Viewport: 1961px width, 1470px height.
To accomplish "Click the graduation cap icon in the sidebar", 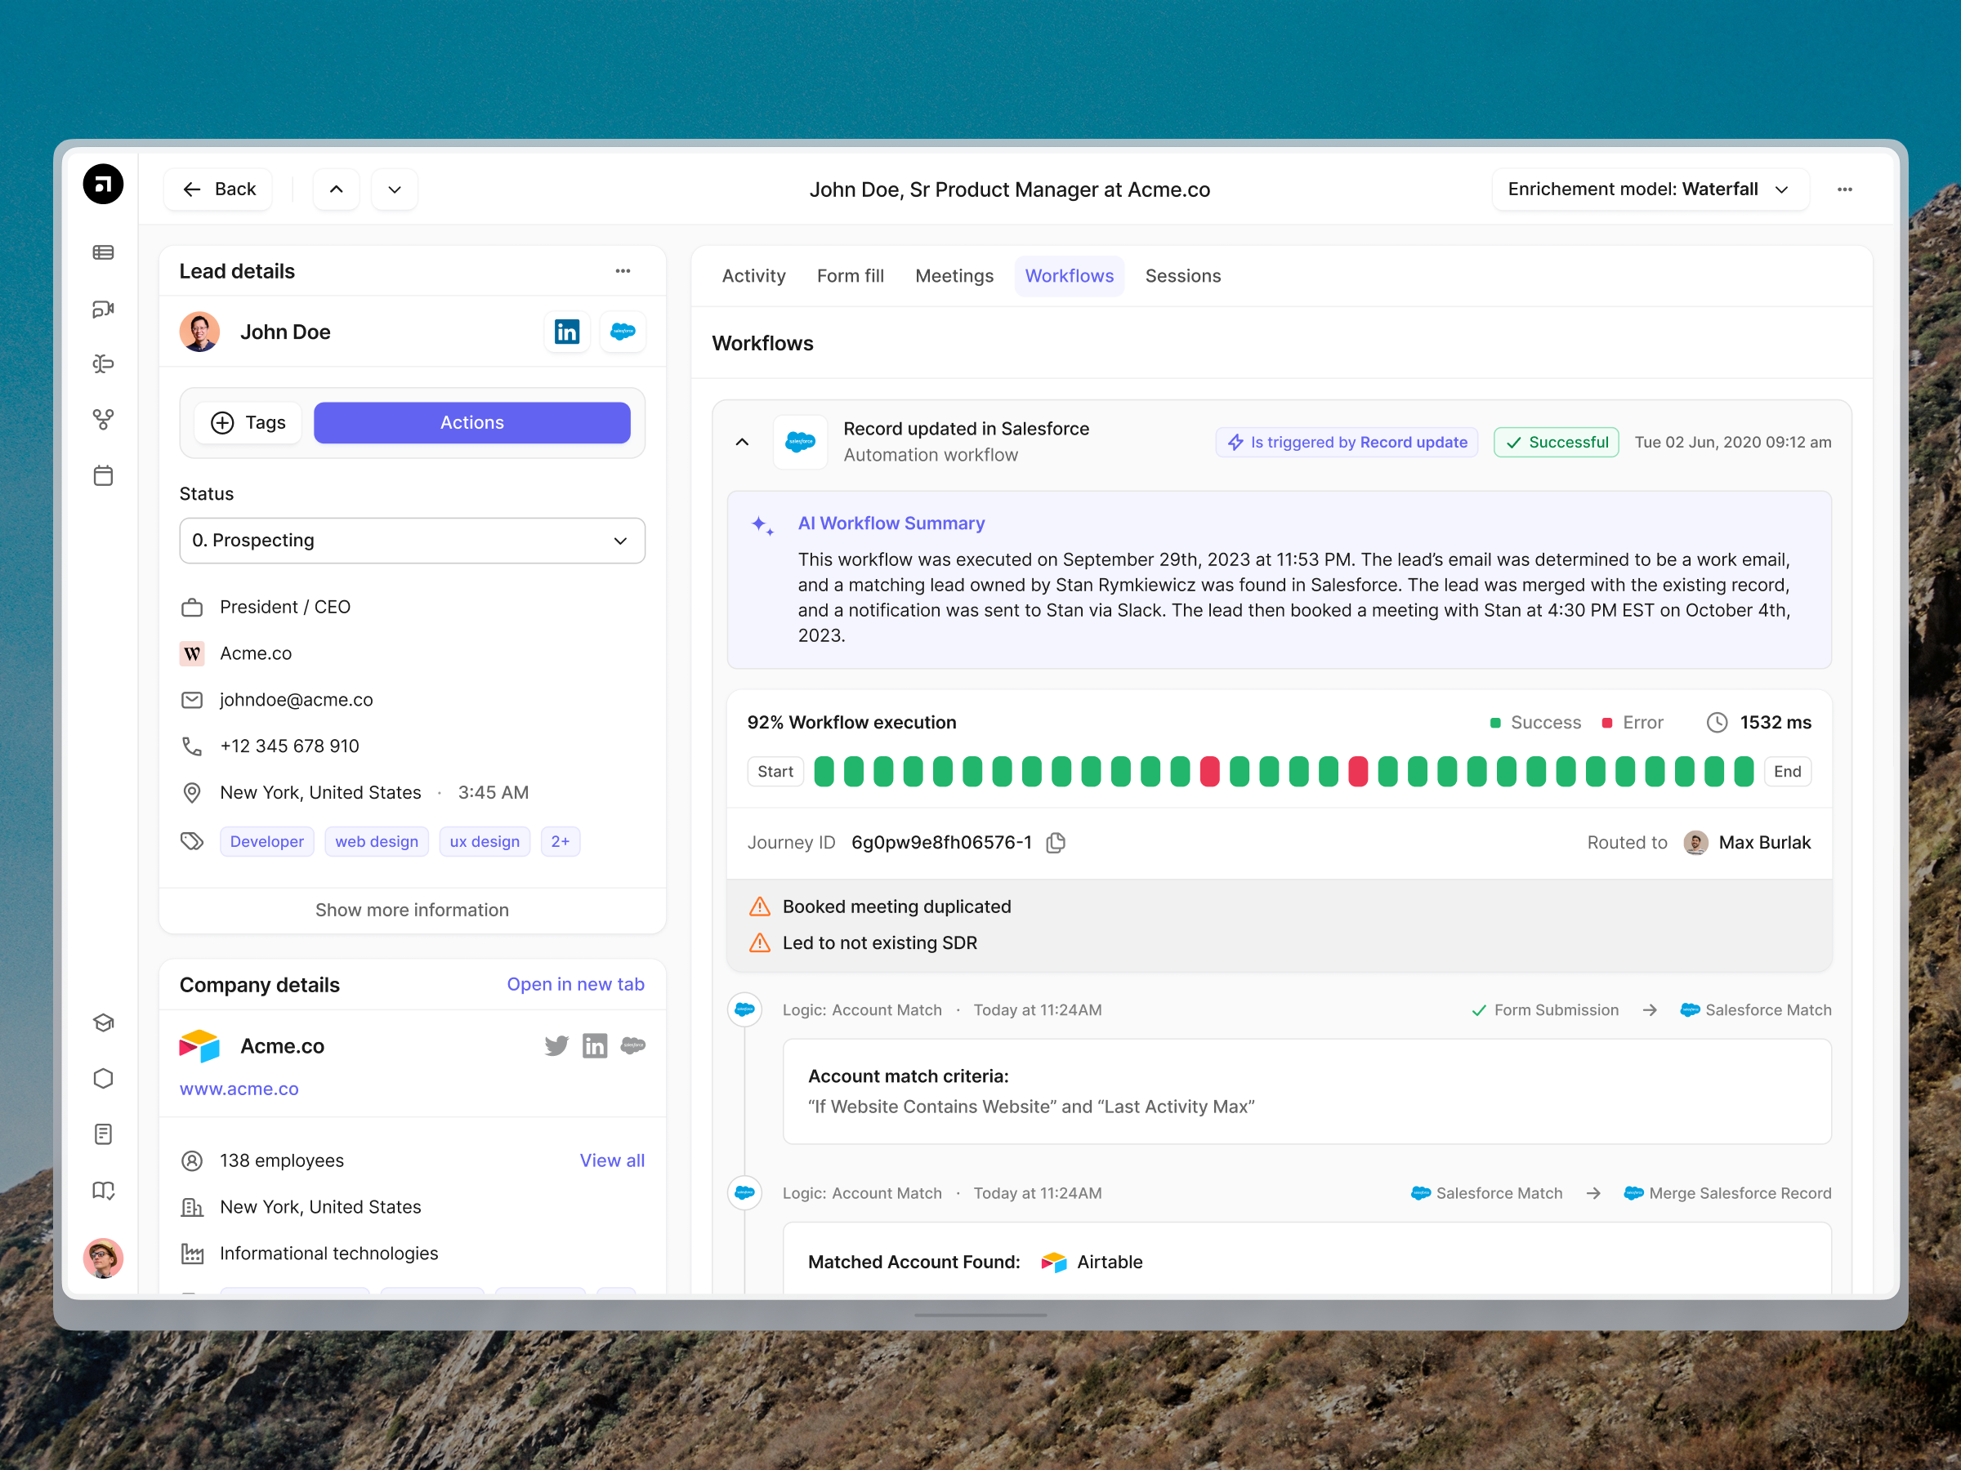I will point(104,1022).
